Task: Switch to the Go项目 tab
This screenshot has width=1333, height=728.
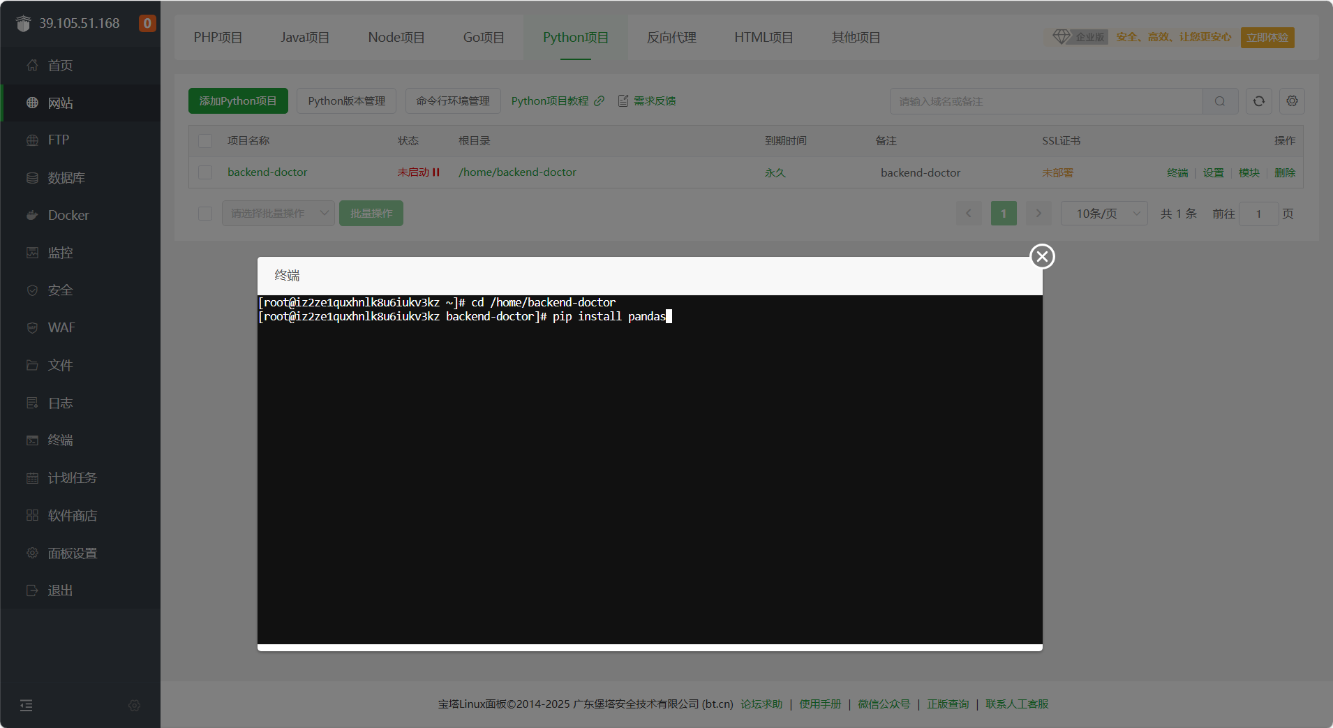Action: [x=484, y=38]
